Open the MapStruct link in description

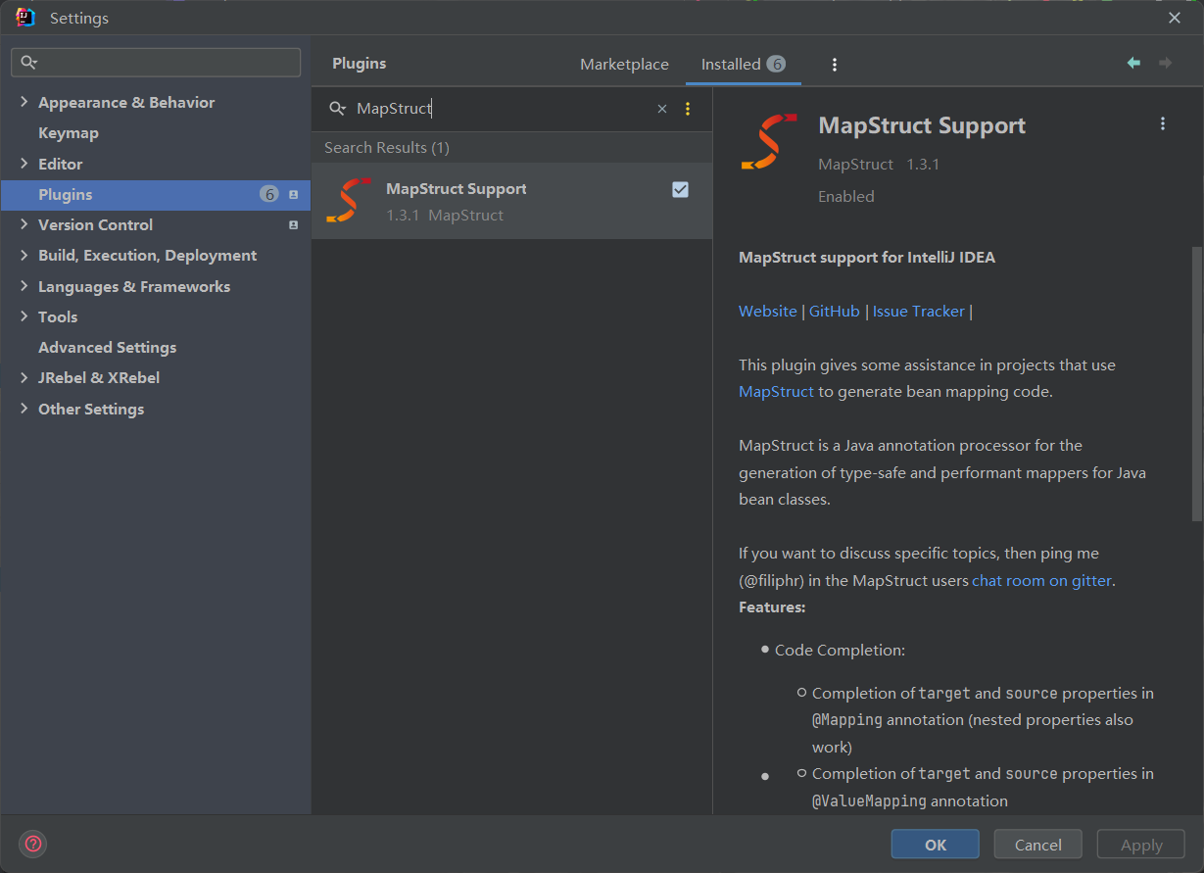(776, 392)
